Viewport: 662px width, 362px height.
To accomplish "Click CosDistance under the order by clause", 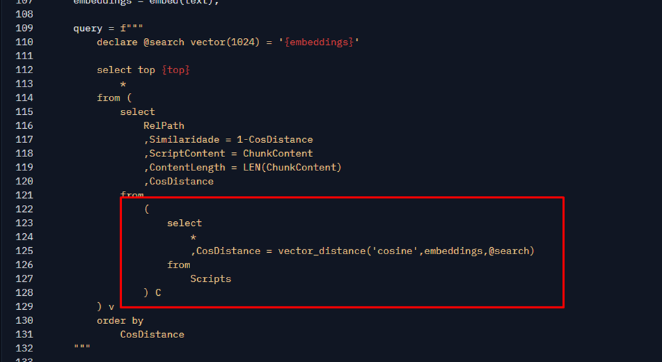I will (152, 335).
